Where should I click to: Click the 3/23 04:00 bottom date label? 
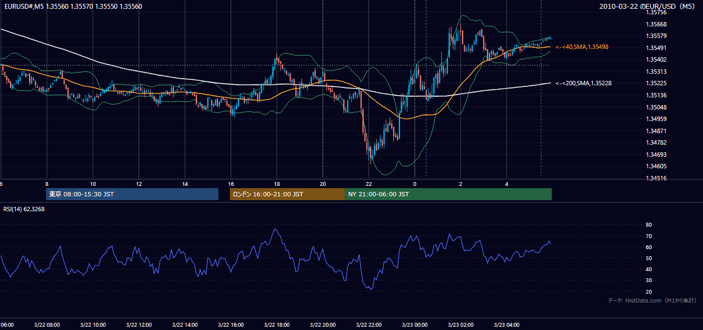507,325
